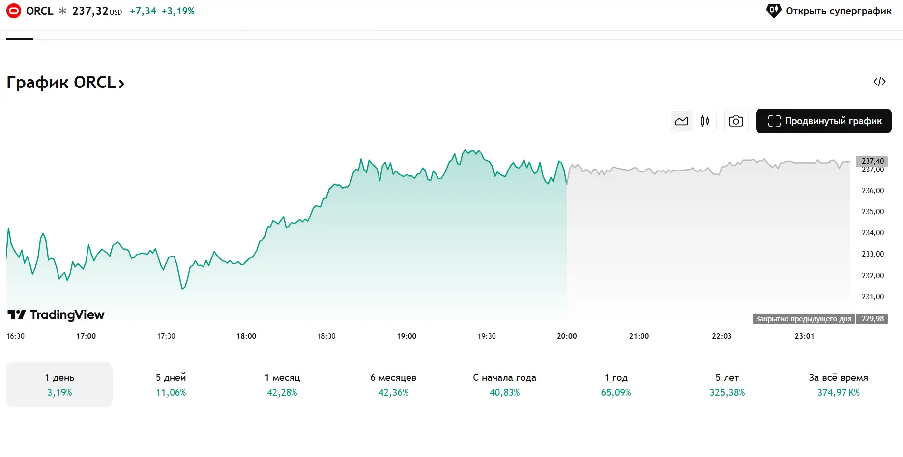This screenshot has width=903, height=457.
Task: Click the TradingView logo on chart
Action: click(x=56, y=314)
